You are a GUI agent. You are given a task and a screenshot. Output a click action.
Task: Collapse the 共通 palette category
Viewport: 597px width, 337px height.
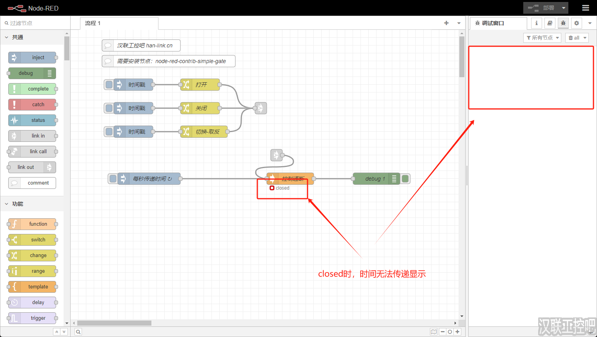(x=7, y=37)
